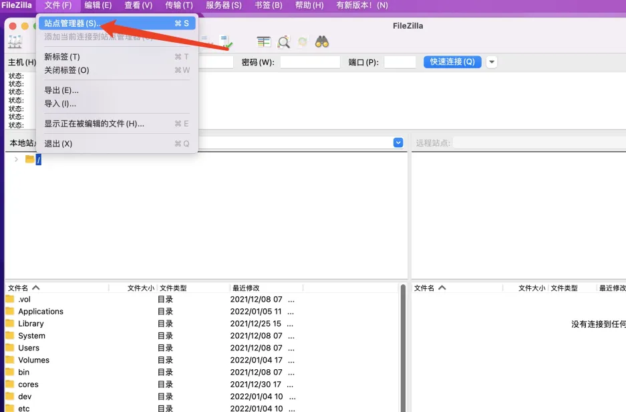The width and height of the screenshot is (626, 412).
Task: Click the cores folder icon
Action: 10,384
